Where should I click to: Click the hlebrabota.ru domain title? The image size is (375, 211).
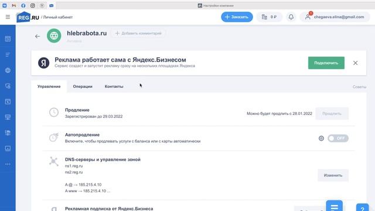(x=87, y=33)
